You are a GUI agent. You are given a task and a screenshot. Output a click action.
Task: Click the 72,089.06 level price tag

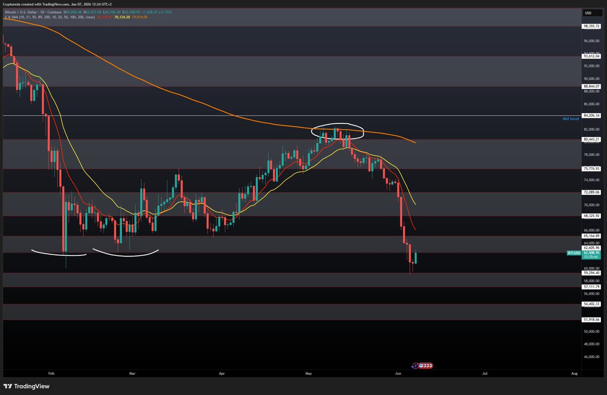pyautogui.click(x=591, y=192)
